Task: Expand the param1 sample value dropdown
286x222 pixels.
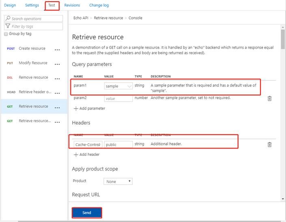Action: point(129,86)
